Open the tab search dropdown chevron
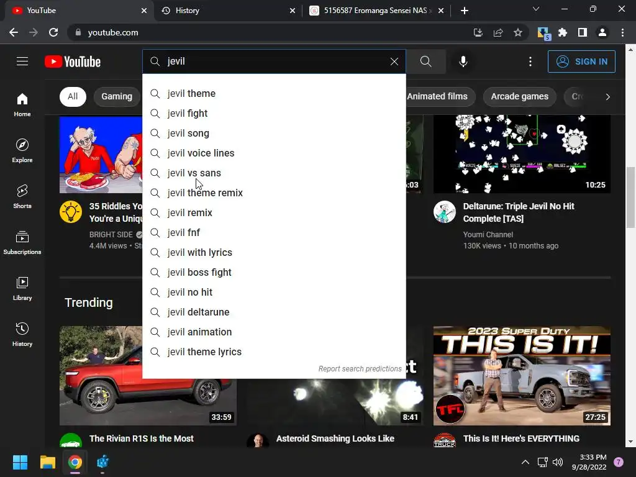 (536, 9)
